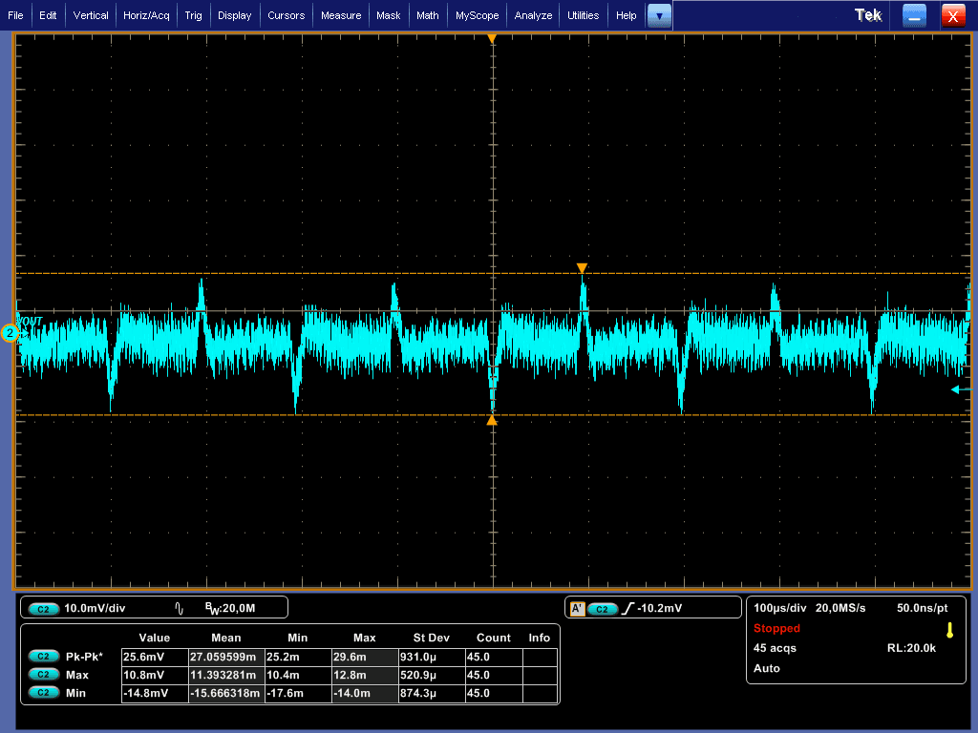Click the C2 badge next to 10.0mV/div
This screenshot has height=733, width=978.
coord(45,608)
